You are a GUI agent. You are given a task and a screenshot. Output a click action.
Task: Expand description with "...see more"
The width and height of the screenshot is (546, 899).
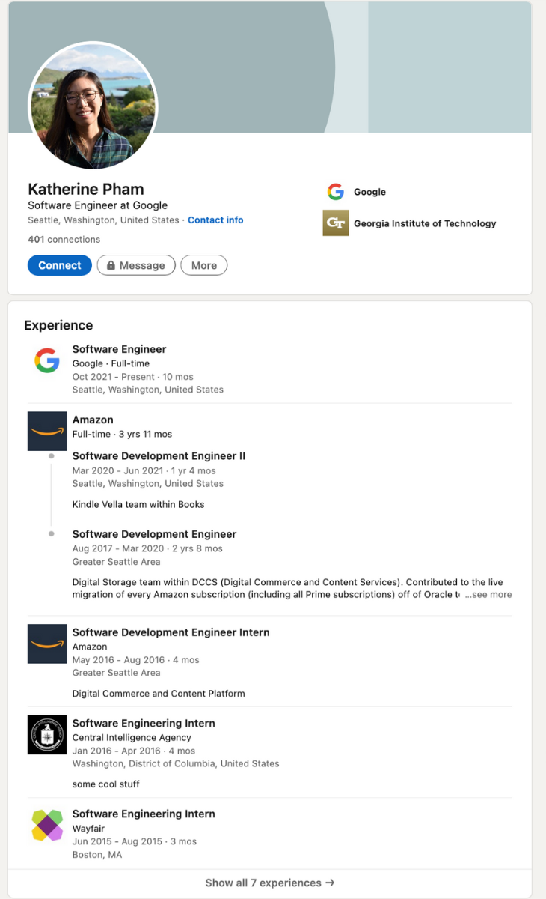click(x=488, y=594)
